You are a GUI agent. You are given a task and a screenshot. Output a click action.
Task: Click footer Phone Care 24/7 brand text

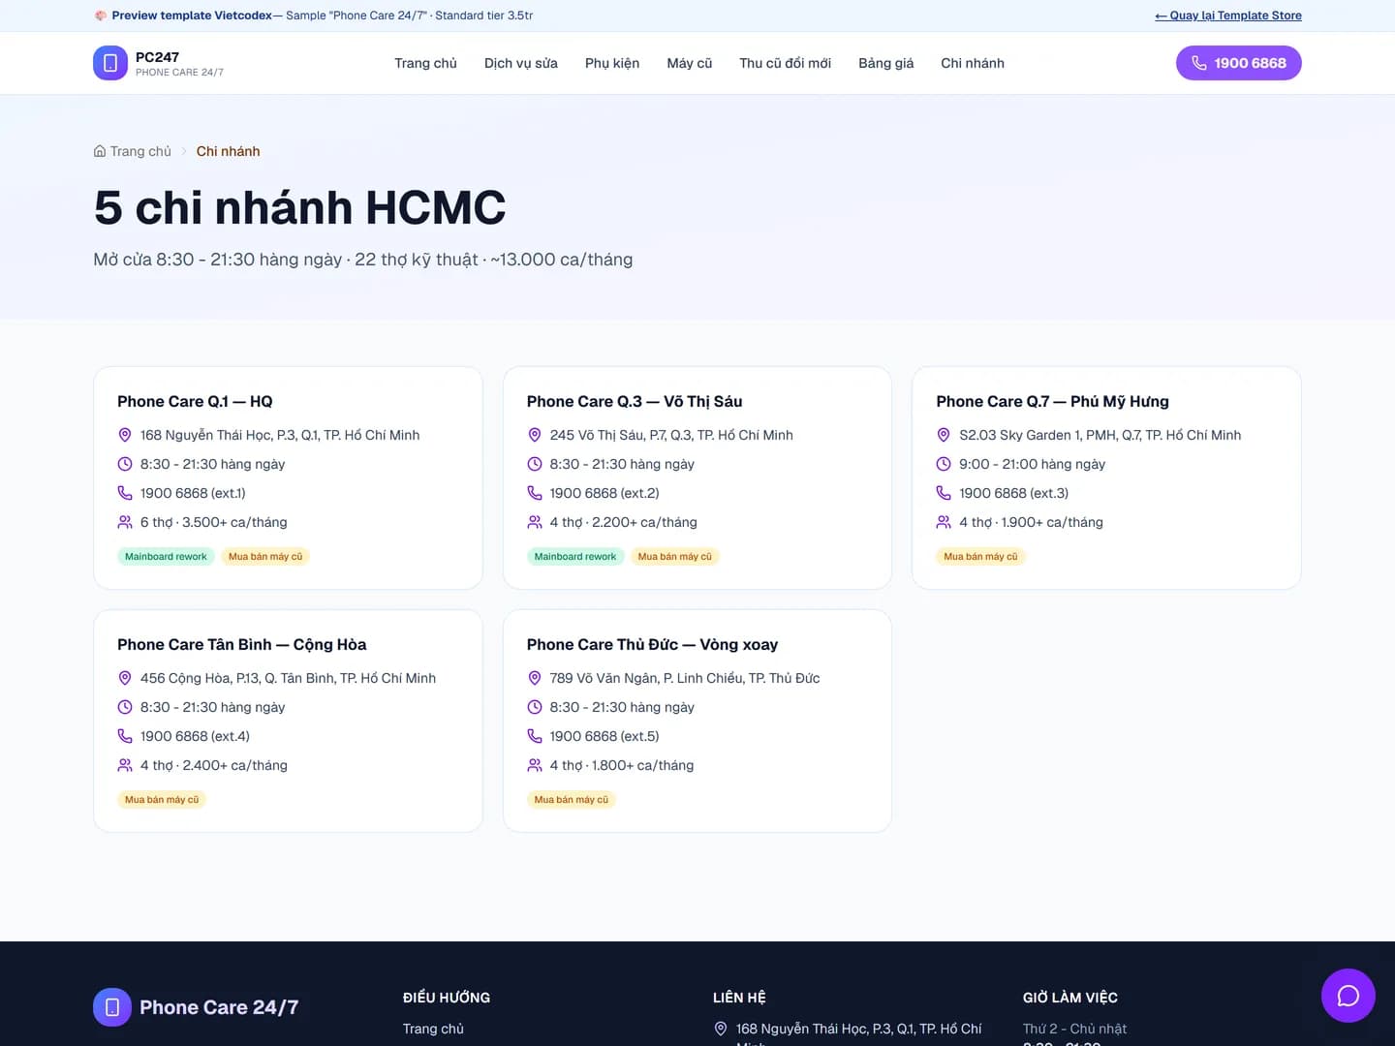(219, 1007)
